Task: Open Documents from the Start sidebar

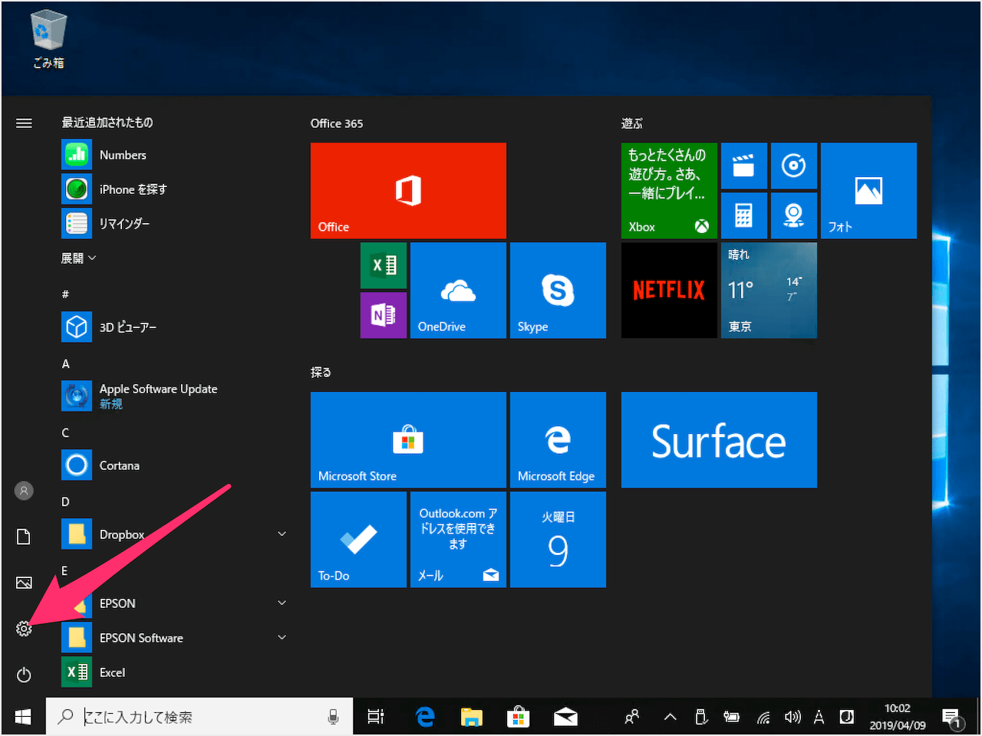Action: (24, 537)
